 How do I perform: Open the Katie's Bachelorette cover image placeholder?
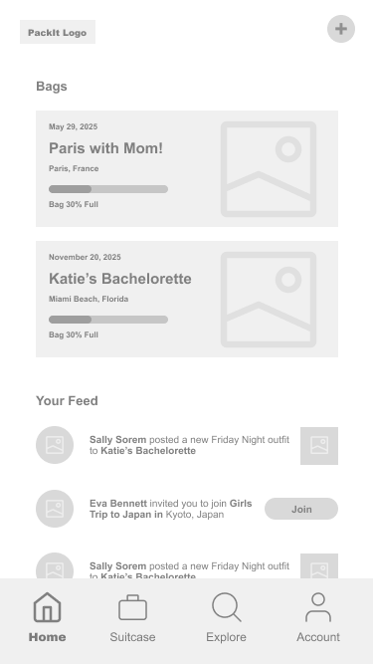click(x=269, y=300)
